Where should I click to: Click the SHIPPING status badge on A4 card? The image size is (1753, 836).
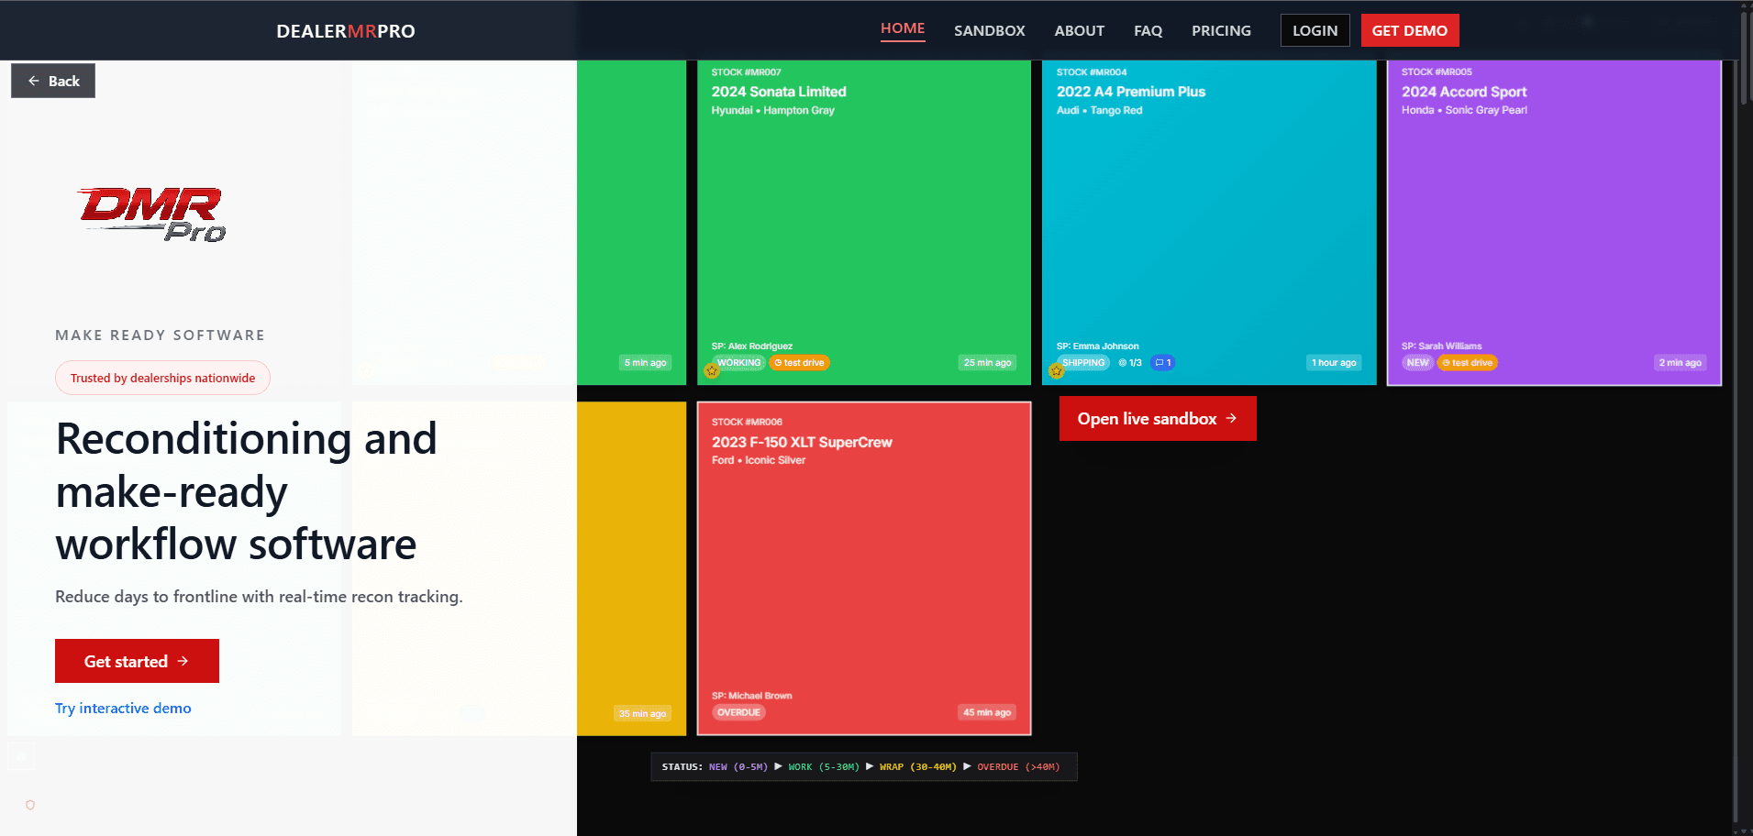pyautogui.click(x=1083, y=363)
